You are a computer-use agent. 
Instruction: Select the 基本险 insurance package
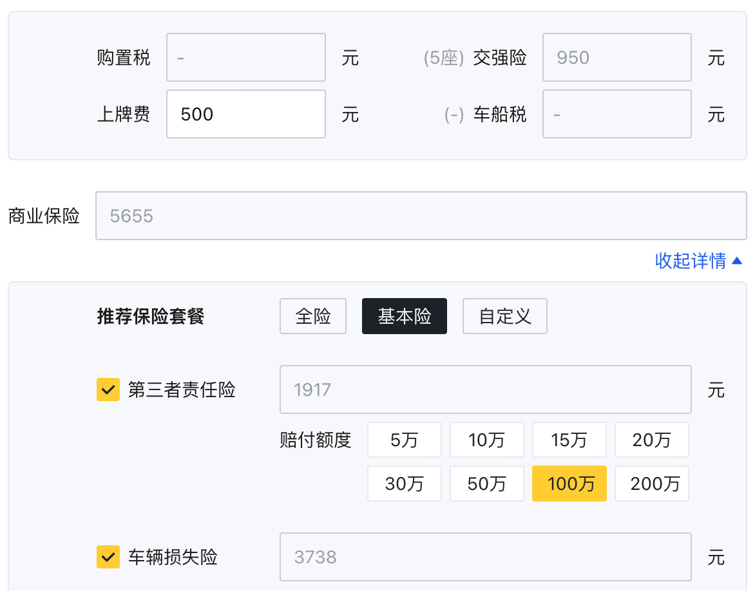tap(405, 316)
